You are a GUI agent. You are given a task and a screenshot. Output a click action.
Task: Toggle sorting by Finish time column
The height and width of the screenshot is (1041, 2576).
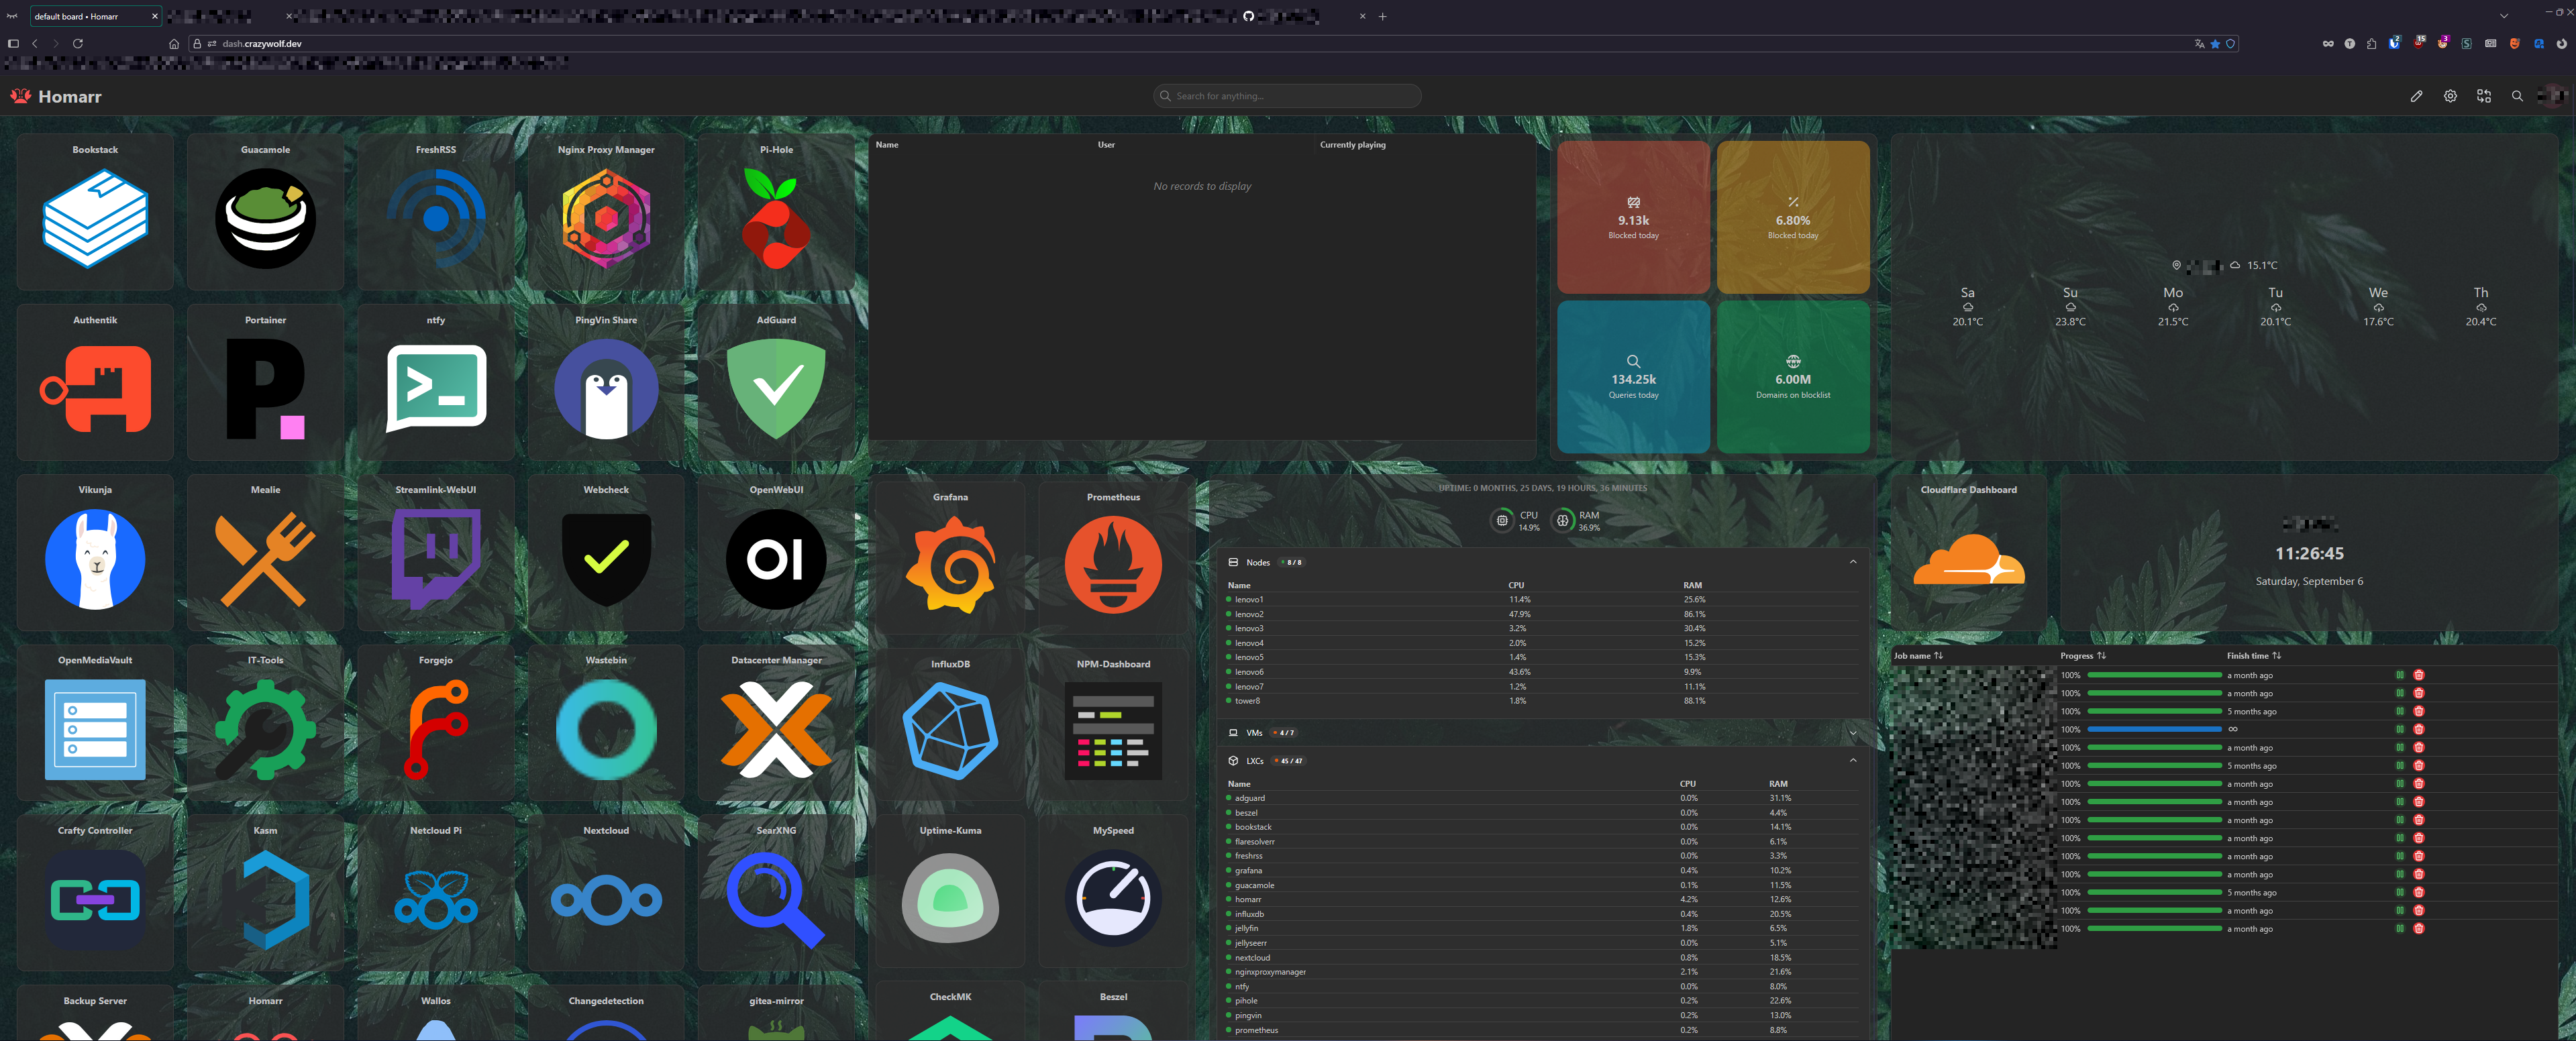(x=2276, y=656)
